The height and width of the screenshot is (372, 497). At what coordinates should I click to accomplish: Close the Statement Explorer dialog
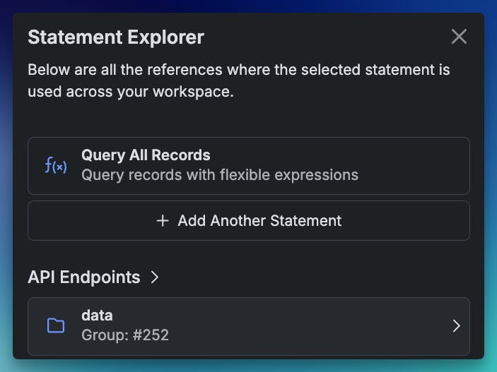click(x=459, y=37)
